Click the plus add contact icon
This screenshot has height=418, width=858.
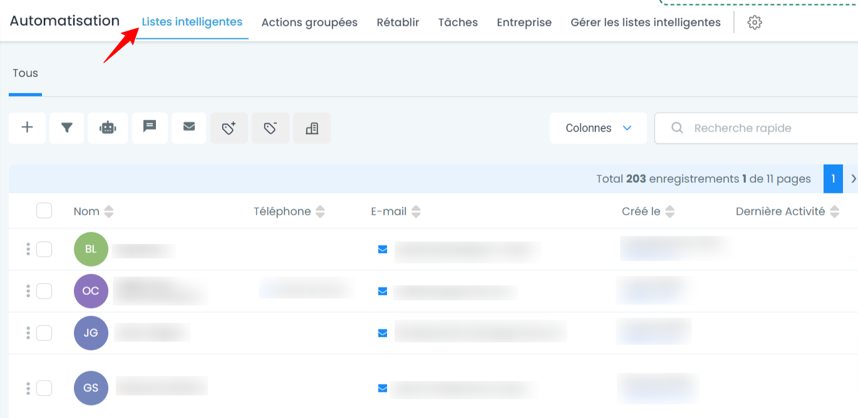click(x=27, y=128)
